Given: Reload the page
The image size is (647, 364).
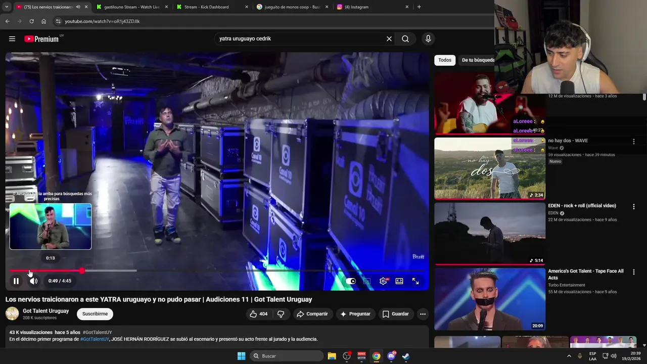Looking at the screenshot, I should (x=31, y=21).
